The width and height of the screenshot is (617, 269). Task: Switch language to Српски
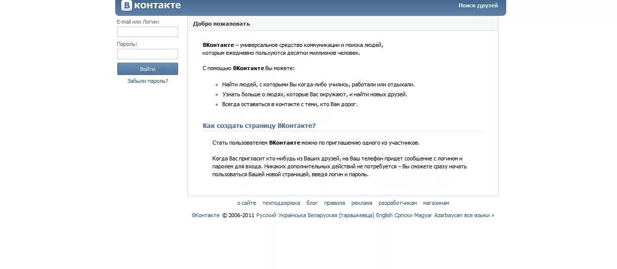click(x=403, y=215)
